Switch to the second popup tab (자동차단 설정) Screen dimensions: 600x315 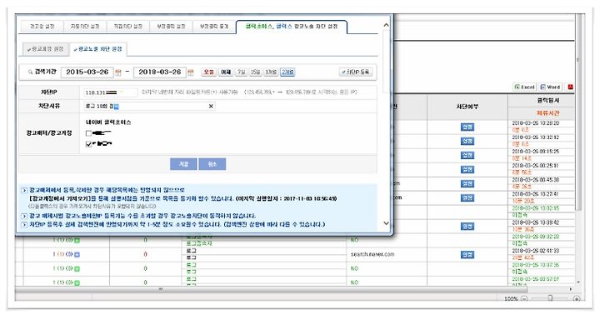coord(85,26)
